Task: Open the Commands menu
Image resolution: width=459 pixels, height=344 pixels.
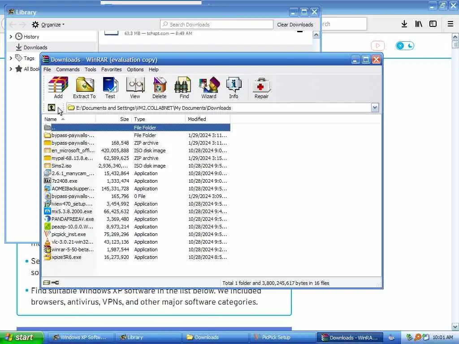Action: (68, 69)
